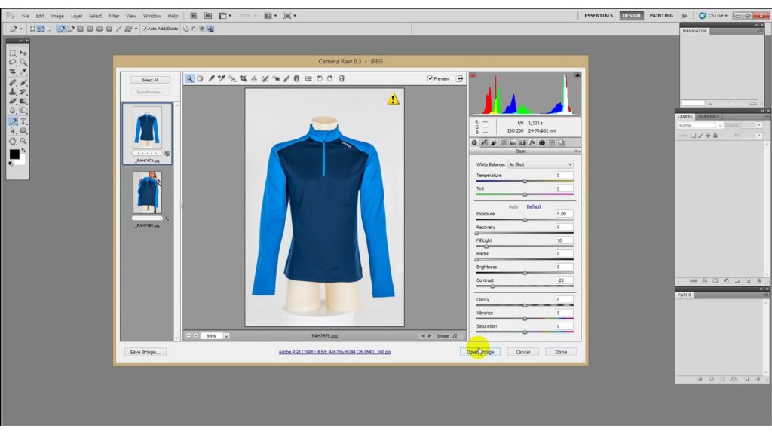
Task: Select the White Balance eyedropper tool
Action: tap(212, 78)
